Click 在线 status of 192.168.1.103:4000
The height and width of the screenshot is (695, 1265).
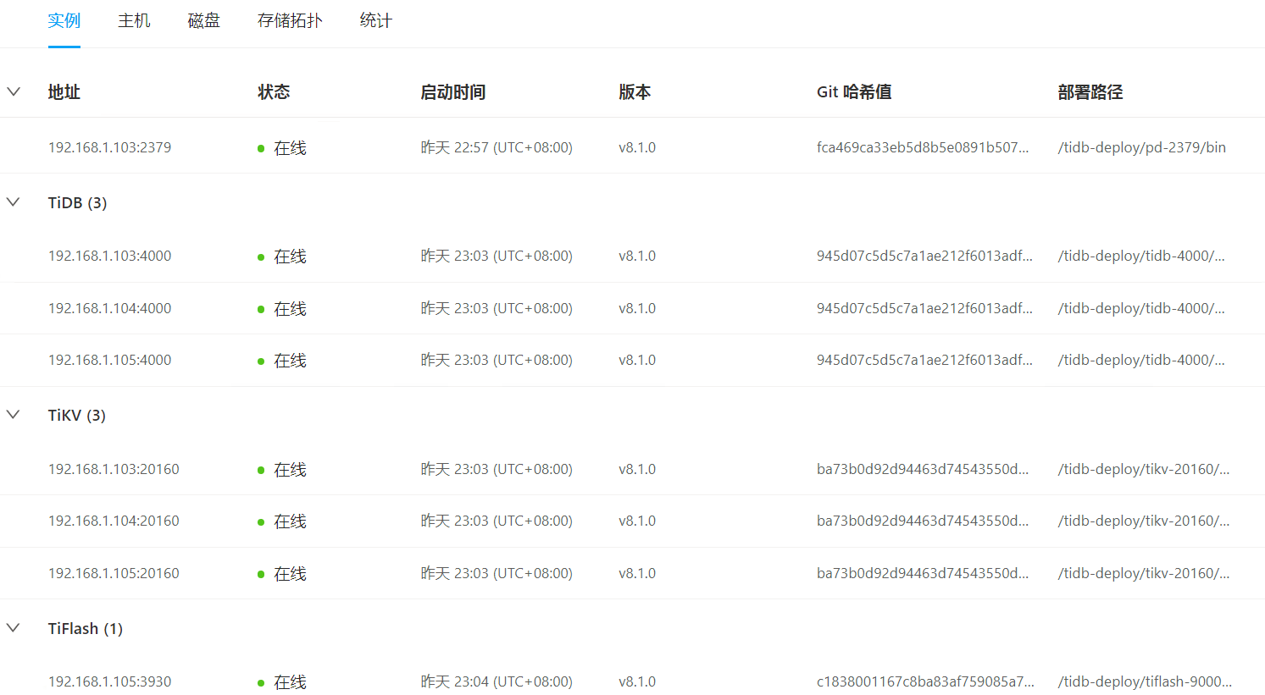tap(282, 256)
